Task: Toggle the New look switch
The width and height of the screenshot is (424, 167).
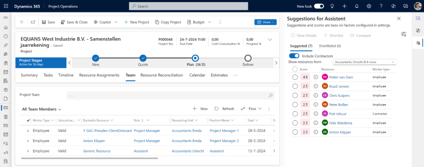Action: click(x=319, y=6)
